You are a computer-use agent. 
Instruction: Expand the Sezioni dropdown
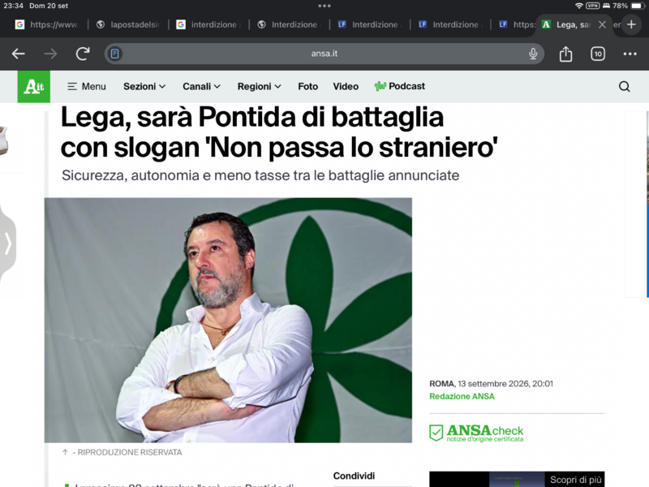[144, 87]
